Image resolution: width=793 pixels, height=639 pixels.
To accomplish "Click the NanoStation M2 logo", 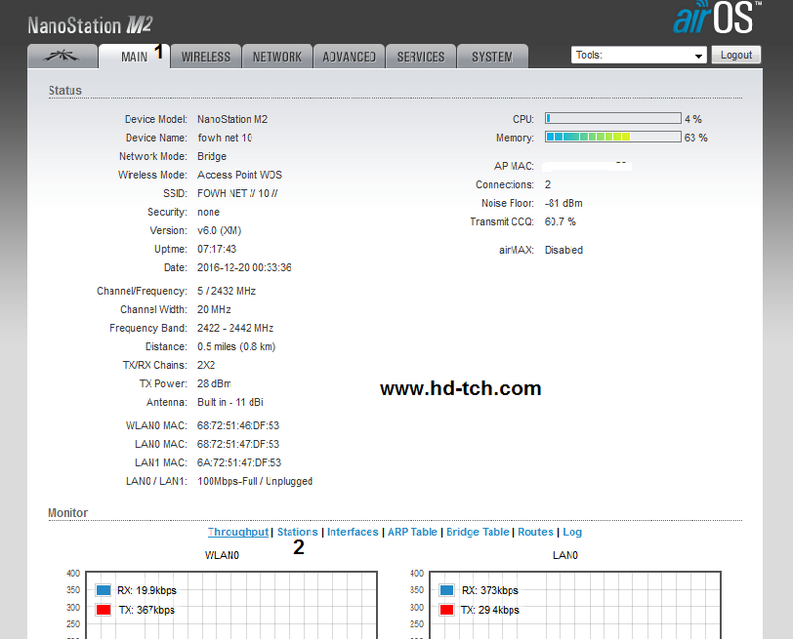I will [90, 24].
